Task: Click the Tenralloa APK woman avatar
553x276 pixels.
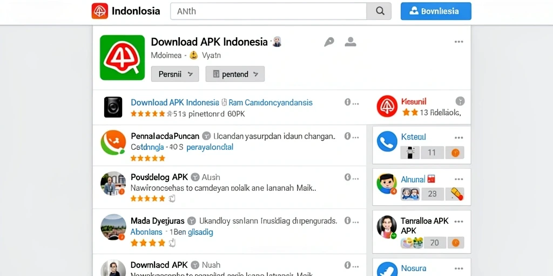Action: coord(387,227)
